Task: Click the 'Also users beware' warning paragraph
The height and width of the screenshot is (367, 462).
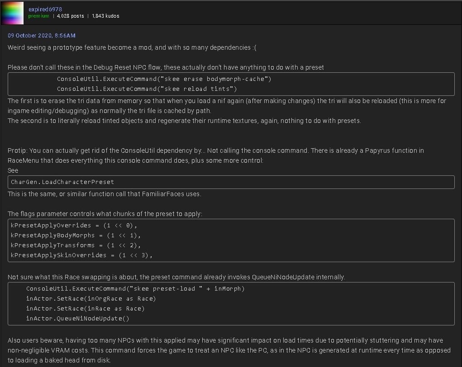Action: tap(229, 350)
